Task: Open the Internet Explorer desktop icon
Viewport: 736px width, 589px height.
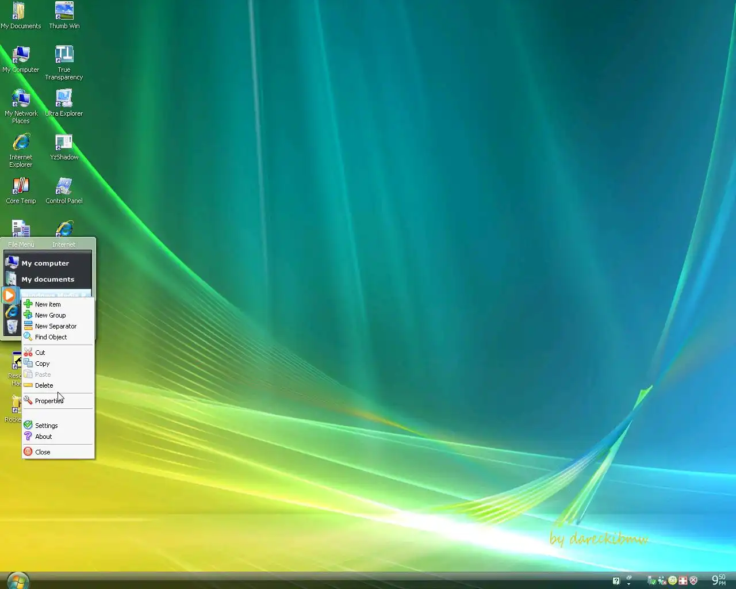Action: pyautogui.click(x=21, y=150)
